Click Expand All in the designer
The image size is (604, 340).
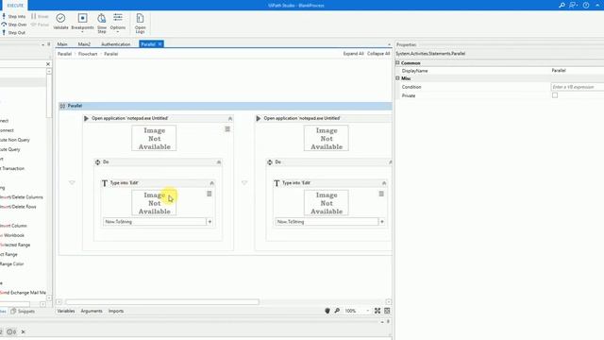[353, 54]
